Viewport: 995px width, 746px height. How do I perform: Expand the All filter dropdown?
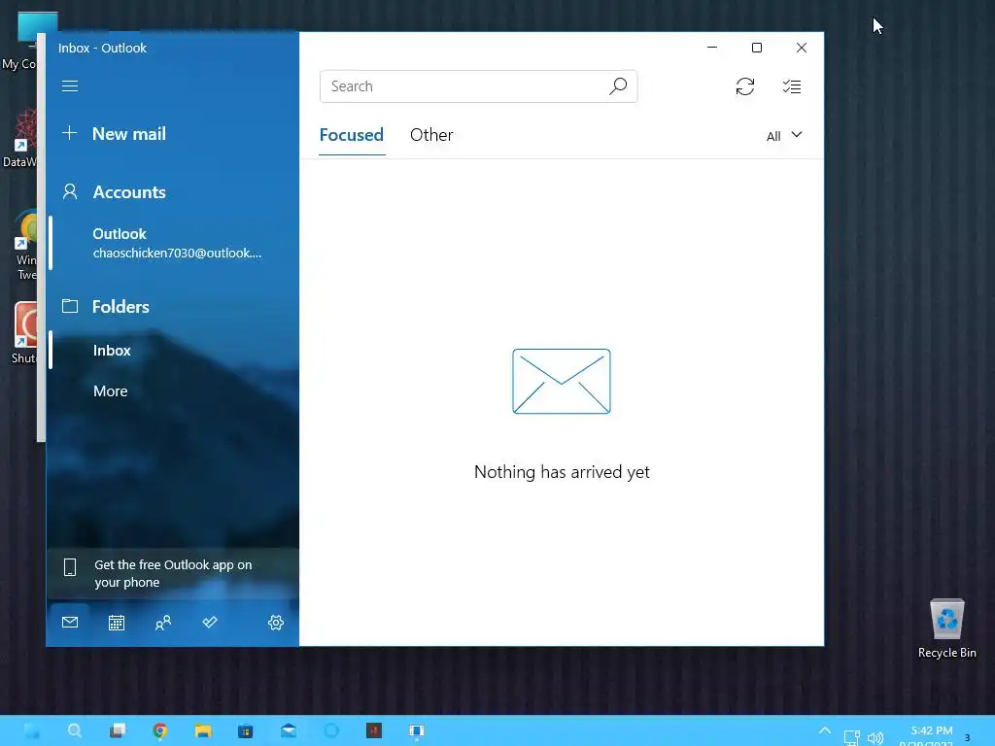(784, 136)
